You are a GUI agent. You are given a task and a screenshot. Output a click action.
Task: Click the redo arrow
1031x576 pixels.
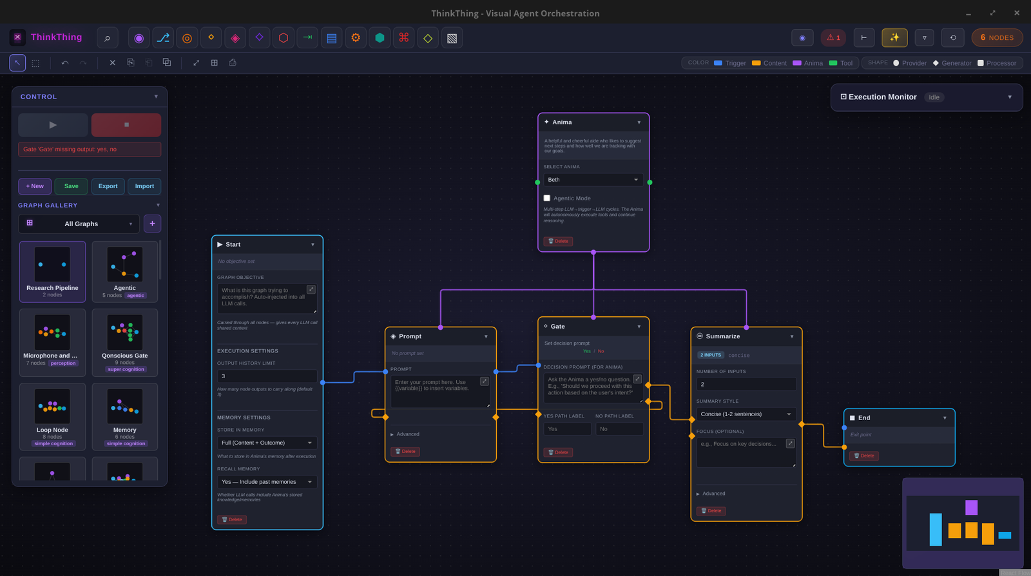pos(82,62)
